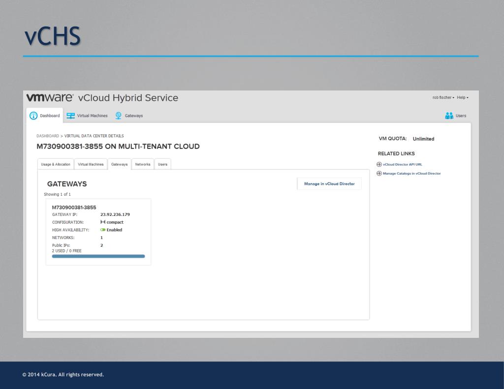Go to the Virtual Machines top navigation tab

(87, 116)
